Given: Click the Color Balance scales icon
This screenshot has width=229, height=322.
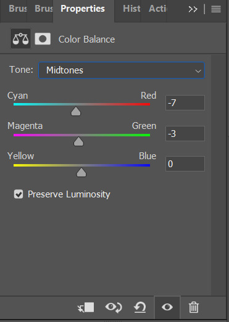Looking at the screenshot, I should (x=20, y=39).
